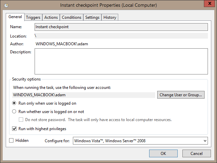Viewport: 217px width, 163px height.
Task: Click the Name field containing Instant checkpoint
Action: tap(121, 27)
